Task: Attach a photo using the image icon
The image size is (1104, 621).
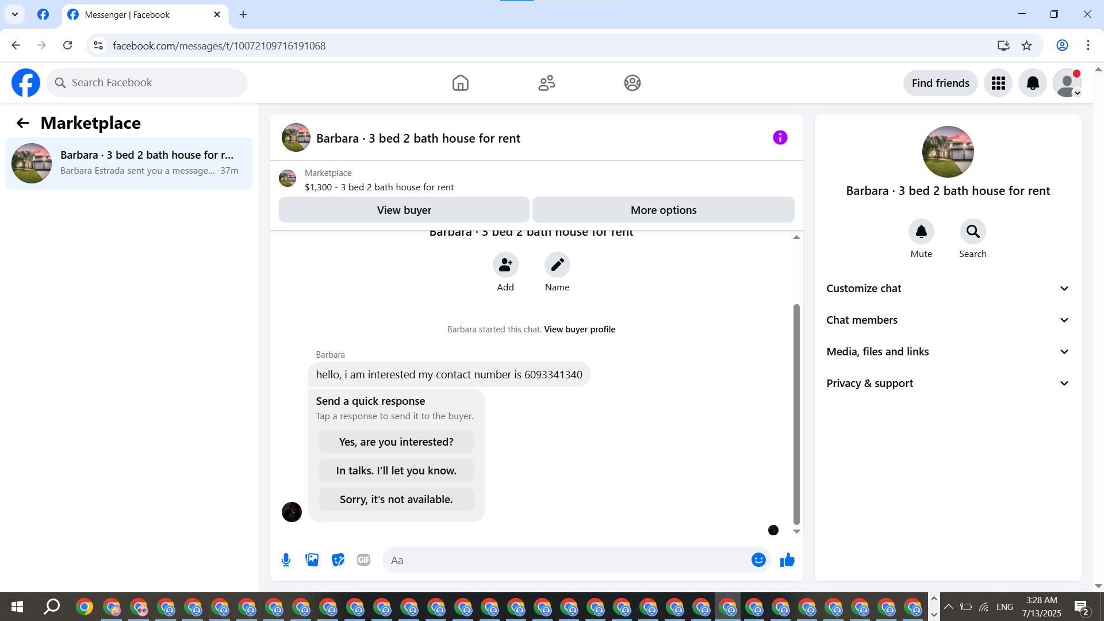Action: (x=312, y=559)
